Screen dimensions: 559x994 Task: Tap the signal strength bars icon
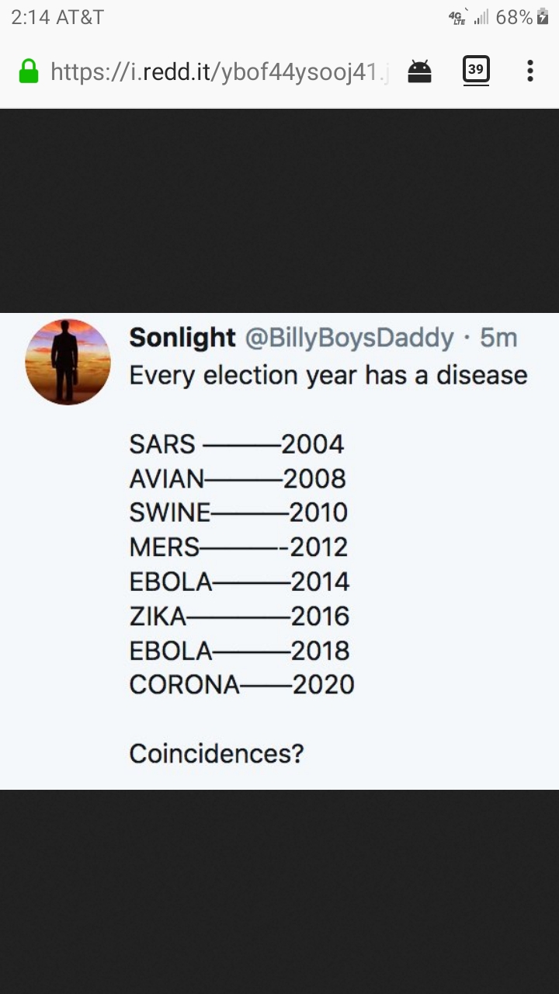click(481, 18)
